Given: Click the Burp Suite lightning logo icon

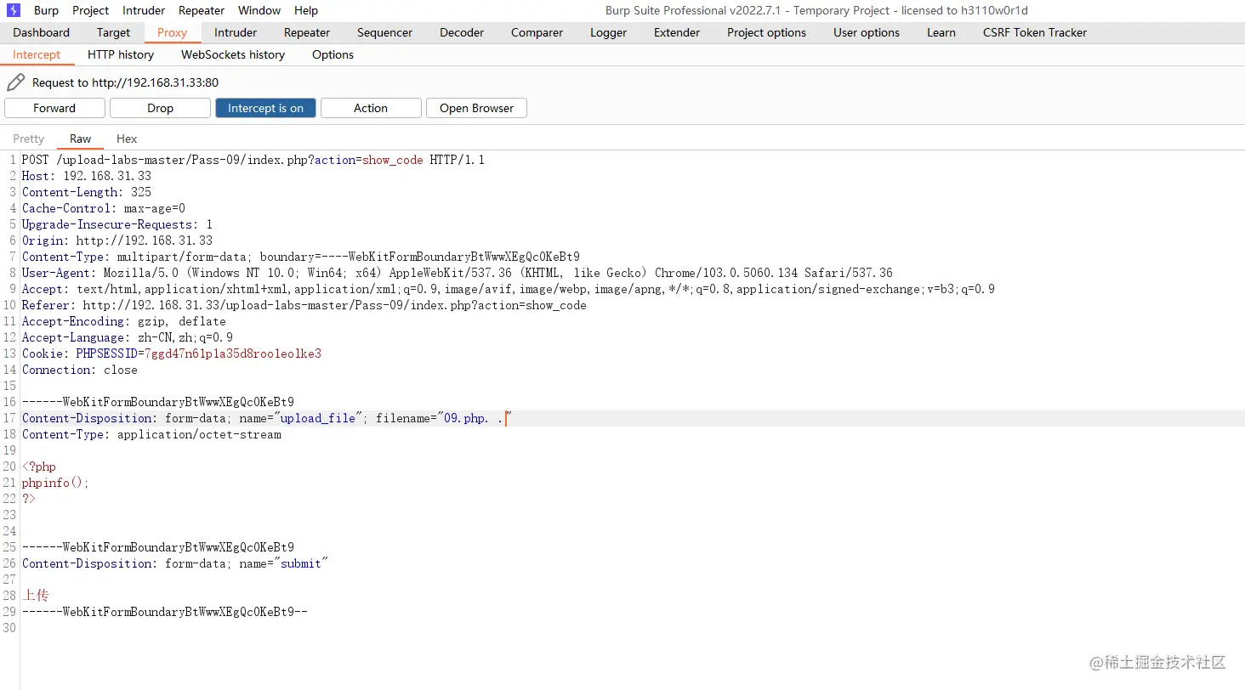Looking at the screenshot, I should [14, 10].
